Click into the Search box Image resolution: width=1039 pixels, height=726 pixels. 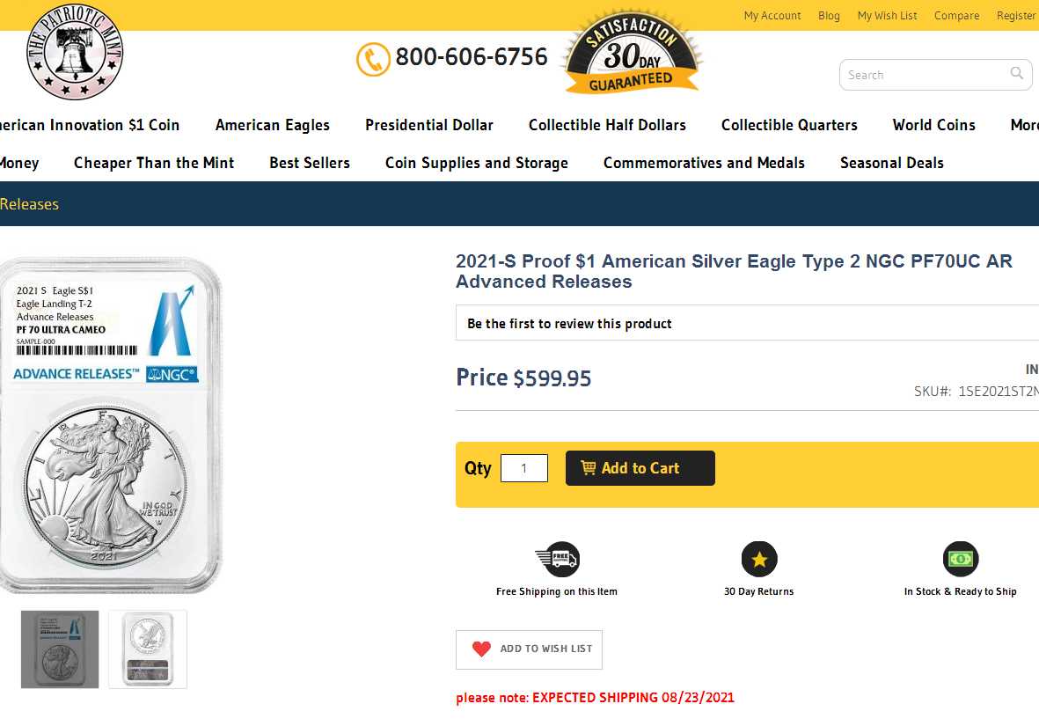click(924, 75)
